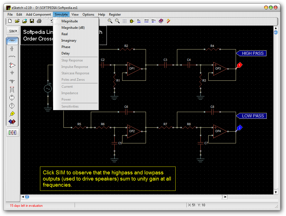
Task: Open the Register menu
Action: pyautogui.click(x=115, y=15)
